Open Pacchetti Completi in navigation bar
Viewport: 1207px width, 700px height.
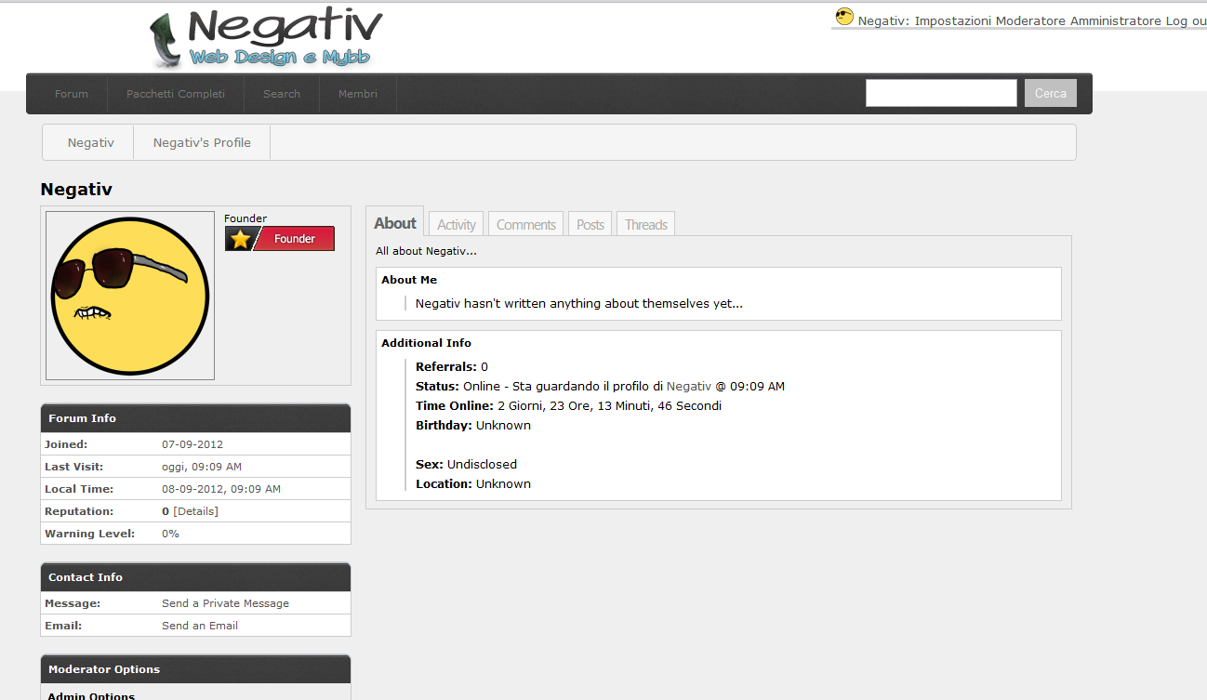coord(176,94)
